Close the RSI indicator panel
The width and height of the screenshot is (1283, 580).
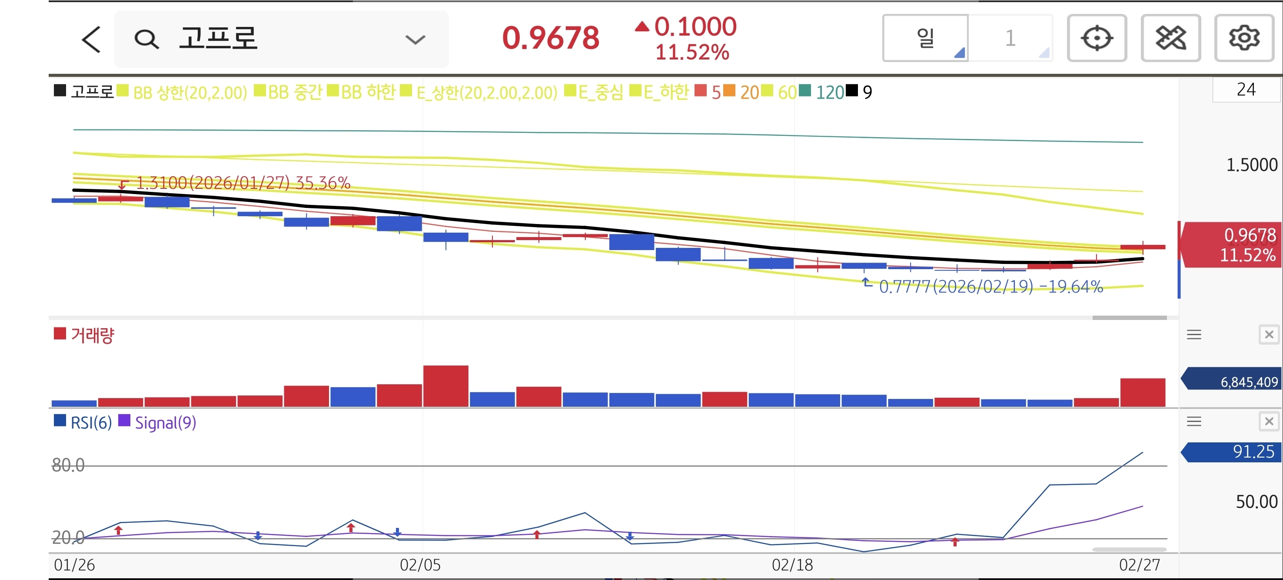tap(1269, 422)
